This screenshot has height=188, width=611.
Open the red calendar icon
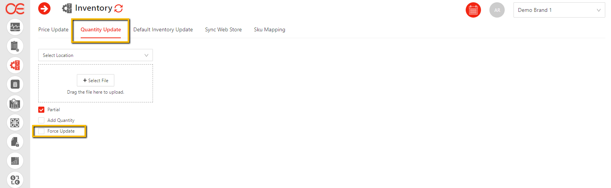tap(473, 10)
